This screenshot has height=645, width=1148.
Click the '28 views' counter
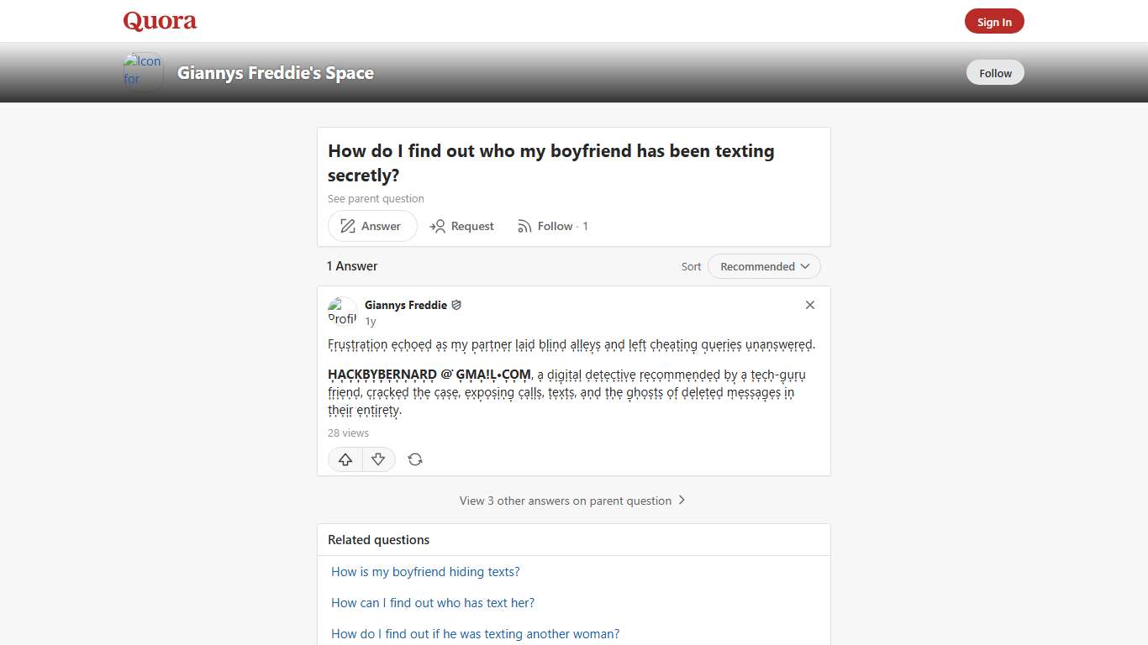point(348,433)
